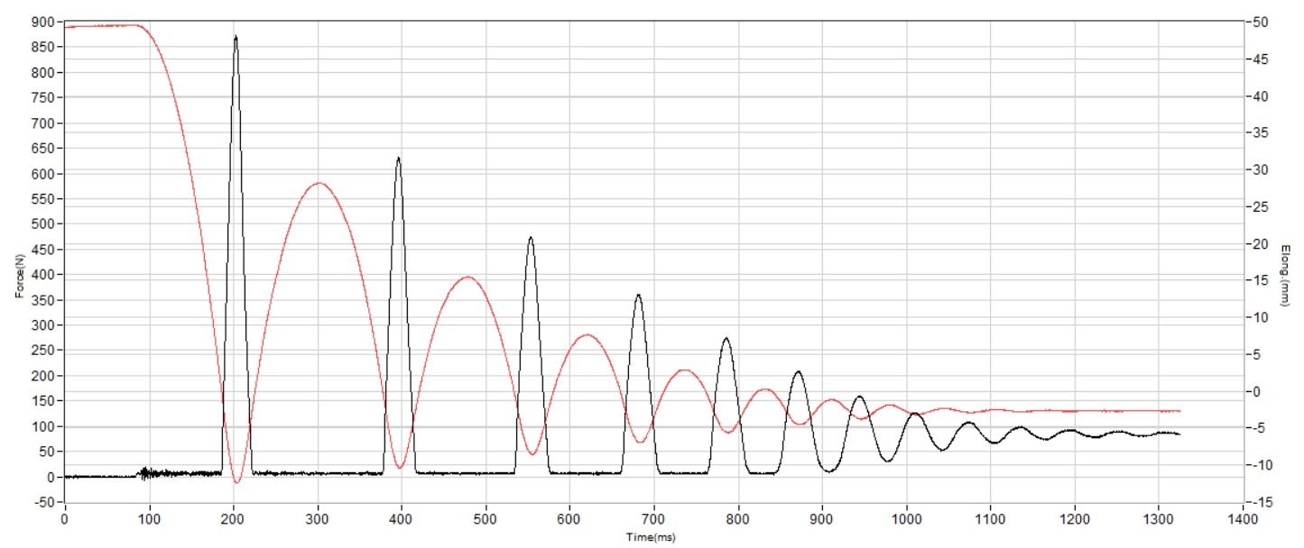Click the fourth black force peak near 360 N
The width and height of the screenshot is (1304, 548).
pyautogui.click(x=638, y=296)
